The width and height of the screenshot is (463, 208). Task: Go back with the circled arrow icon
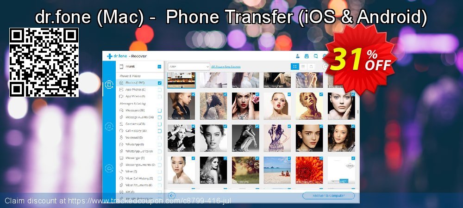coord(172,196)
